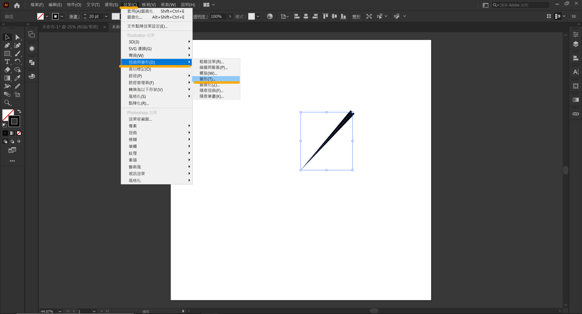Expand the 3D(3) effect submenu

coord(156,42)
